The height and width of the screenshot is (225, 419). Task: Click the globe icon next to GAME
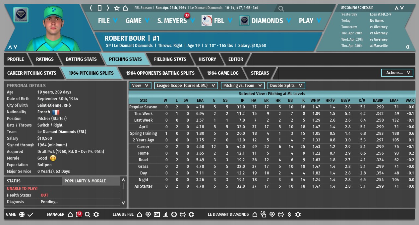pyautogui.click(x=22, y=214)
